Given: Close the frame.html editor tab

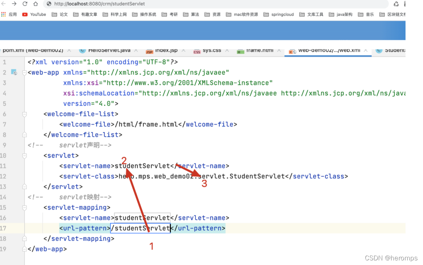Looking at the screenshot, I should click(x=279, y=50).
